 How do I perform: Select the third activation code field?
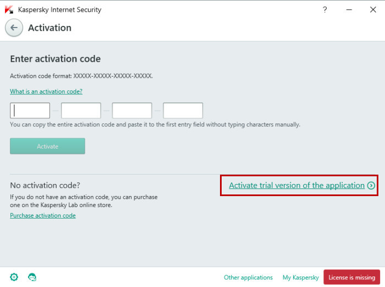[132, 111]
